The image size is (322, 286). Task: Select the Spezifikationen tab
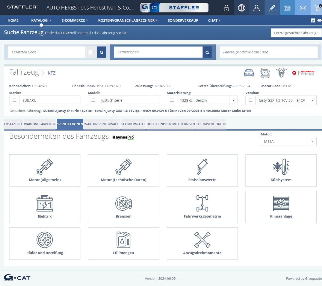tap(70, 124)
